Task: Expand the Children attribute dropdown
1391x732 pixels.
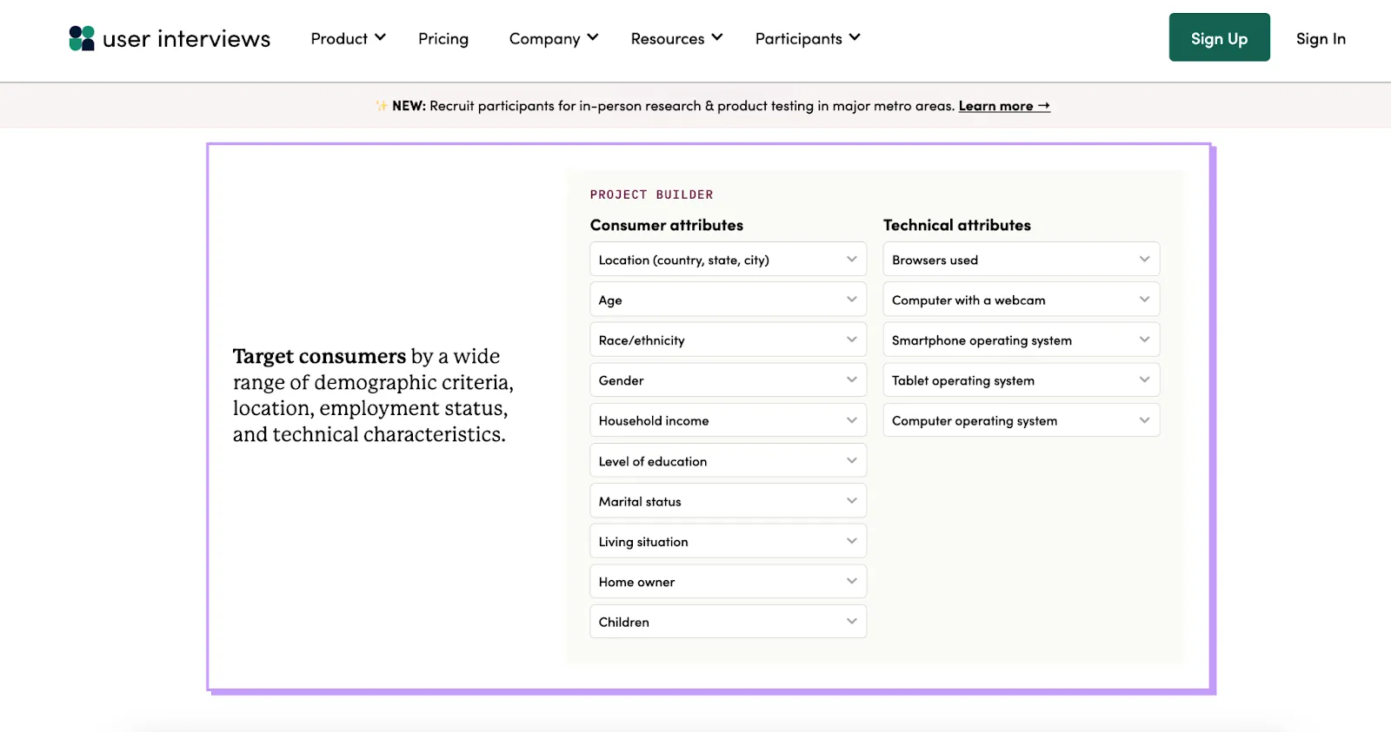Action: pyautogui.click(x=729, y=622)
